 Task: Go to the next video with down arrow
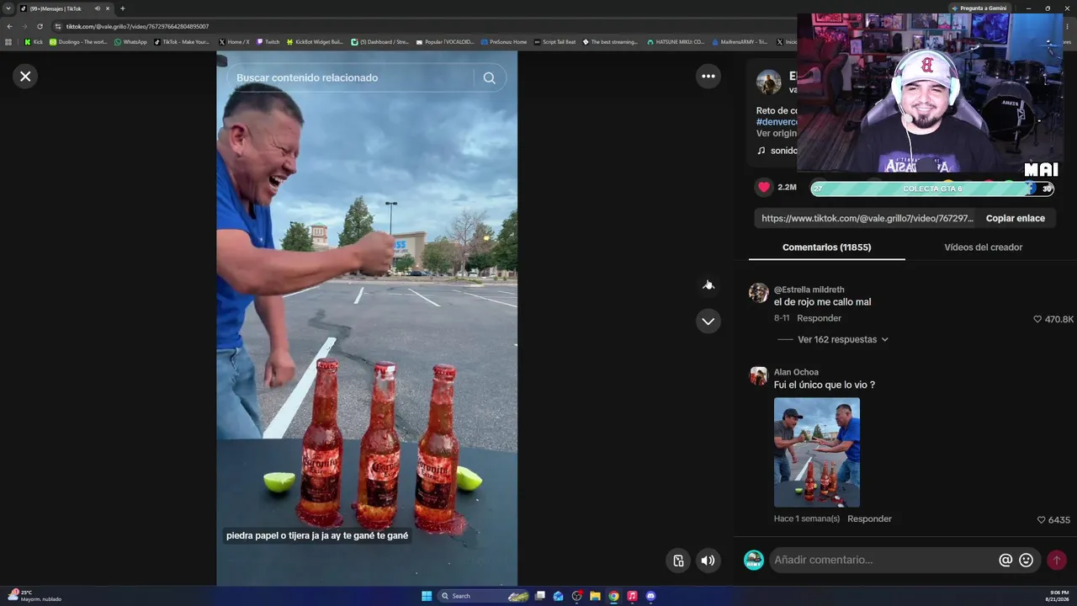(708, 322)
